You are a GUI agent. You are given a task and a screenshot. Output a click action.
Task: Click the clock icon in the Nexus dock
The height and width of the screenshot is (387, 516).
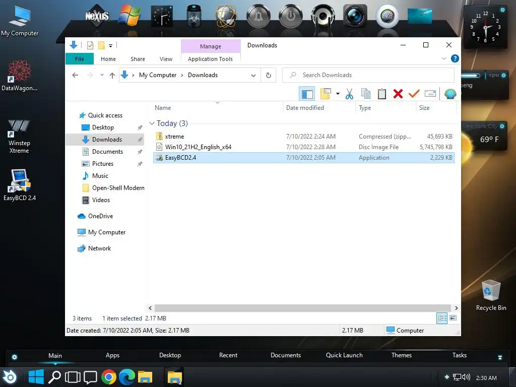162,16
